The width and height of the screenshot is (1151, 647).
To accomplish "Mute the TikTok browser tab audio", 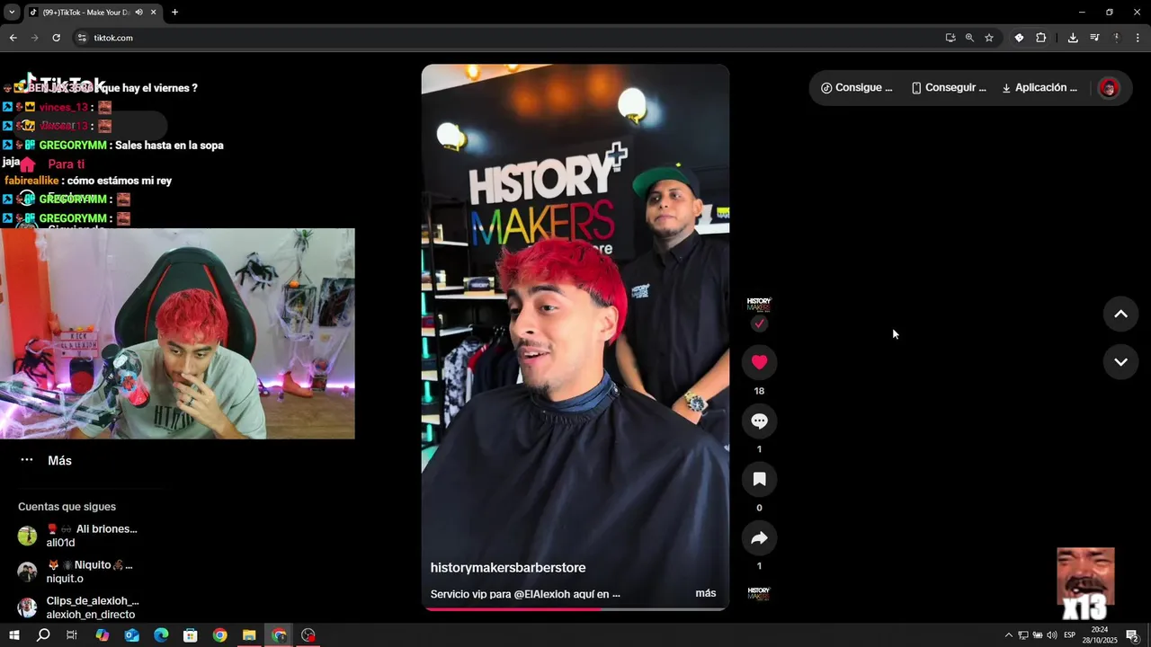I will [138, 13].
